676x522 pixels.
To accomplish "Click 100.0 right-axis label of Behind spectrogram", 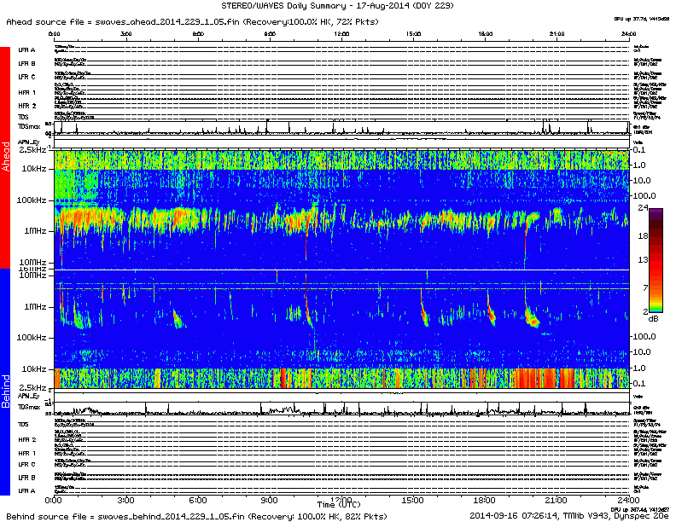I will pyautogui.click(x=644, y=336).
